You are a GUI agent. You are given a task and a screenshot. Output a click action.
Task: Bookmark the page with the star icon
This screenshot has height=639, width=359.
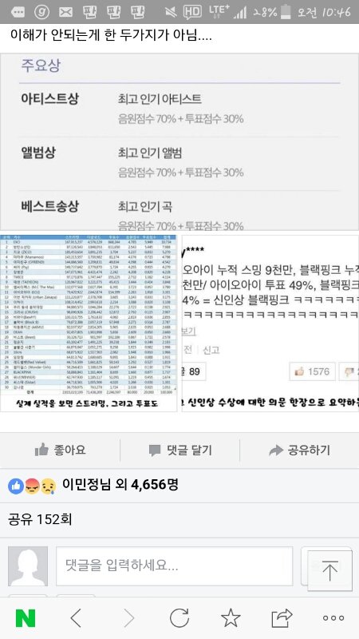pos(231,617)
